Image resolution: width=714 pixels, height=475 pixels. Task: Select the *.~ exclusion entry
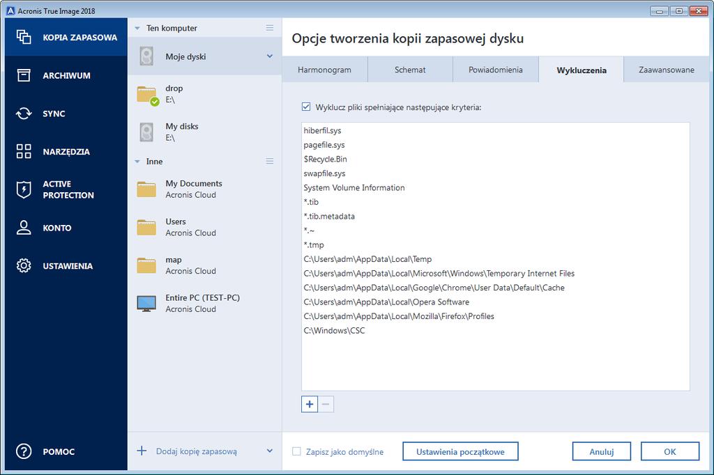tap(496, 231)
